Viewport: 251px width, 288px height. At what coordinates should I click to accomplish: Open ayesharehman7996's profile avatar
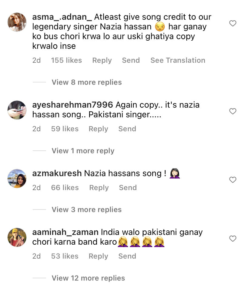(x=17, y=110)
